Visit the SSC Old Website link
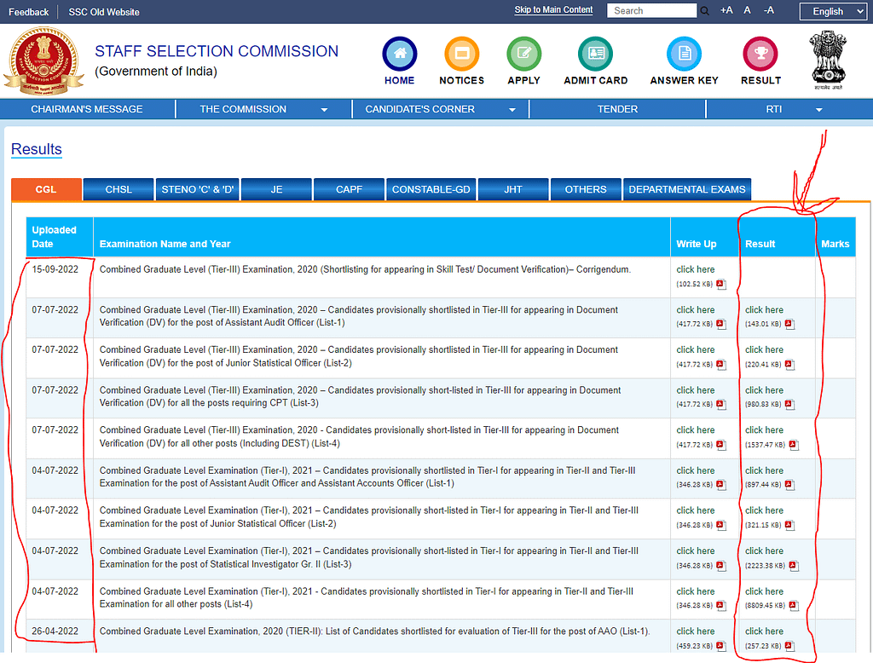Screen dimensions: 873x663 click(x=104, y=12)
